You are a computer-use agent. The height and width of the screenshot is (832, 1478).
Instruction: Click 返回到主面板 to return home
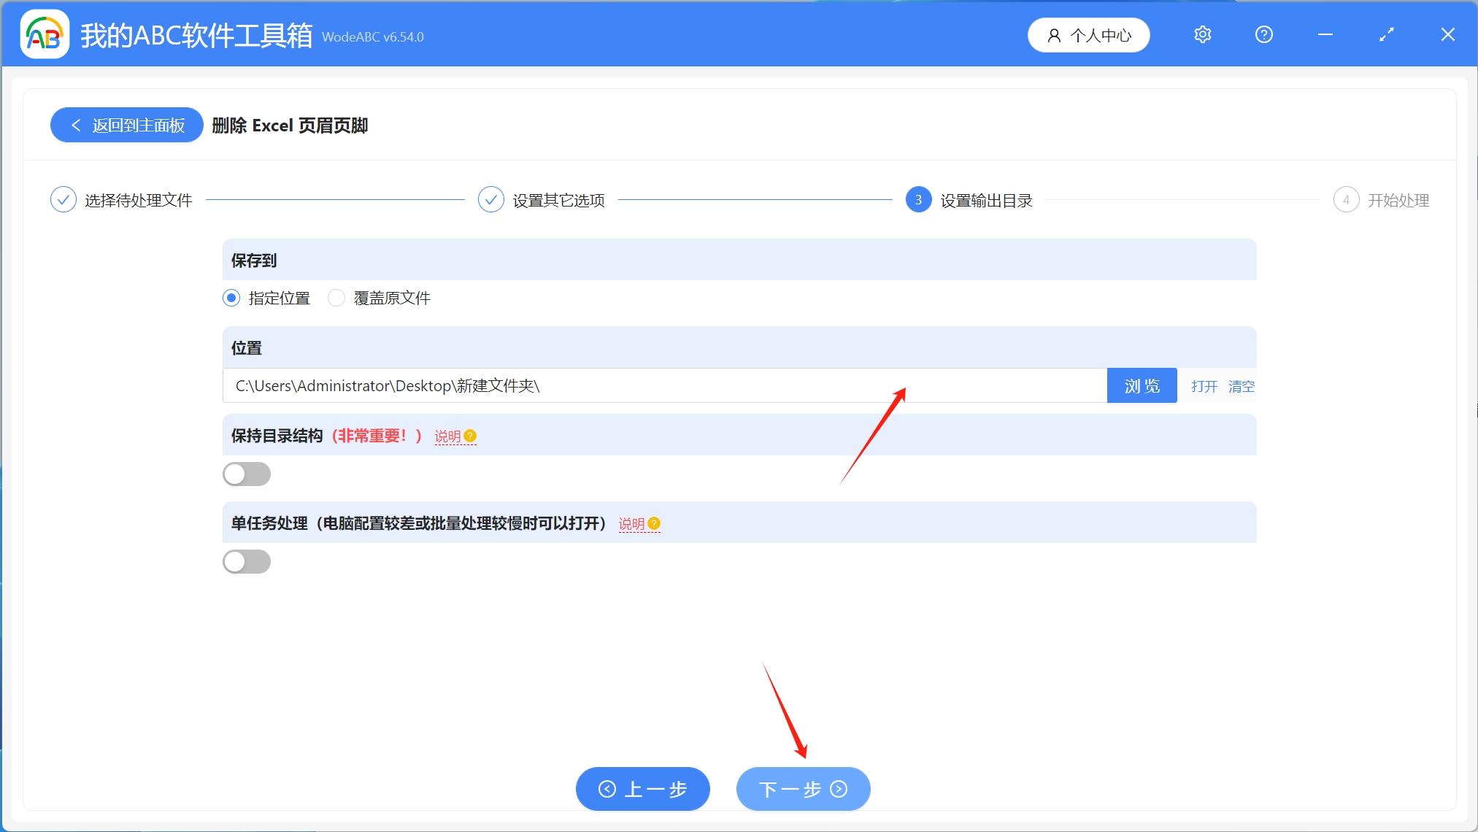[x=126, y=125]
